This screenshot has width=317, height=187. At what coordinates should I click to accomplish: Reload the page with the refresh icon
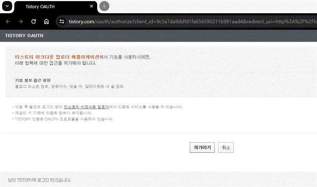click(x=34, y=21)
